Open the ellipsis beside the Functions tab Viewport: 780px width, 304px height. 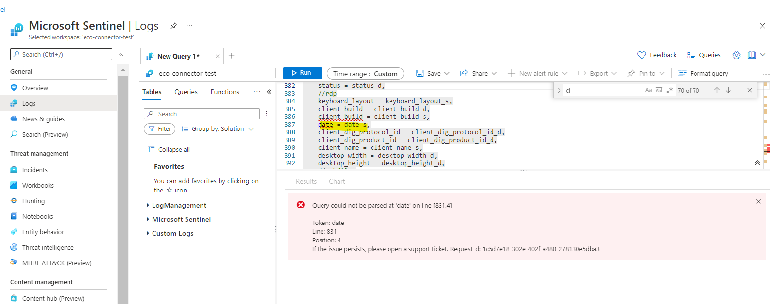(257, 92)
